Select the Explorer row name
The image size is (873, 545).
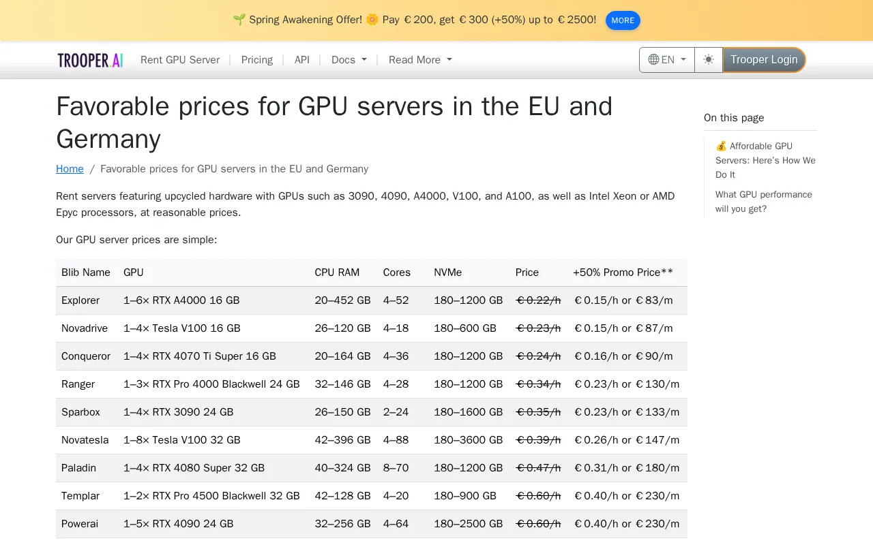click(80, 300)
